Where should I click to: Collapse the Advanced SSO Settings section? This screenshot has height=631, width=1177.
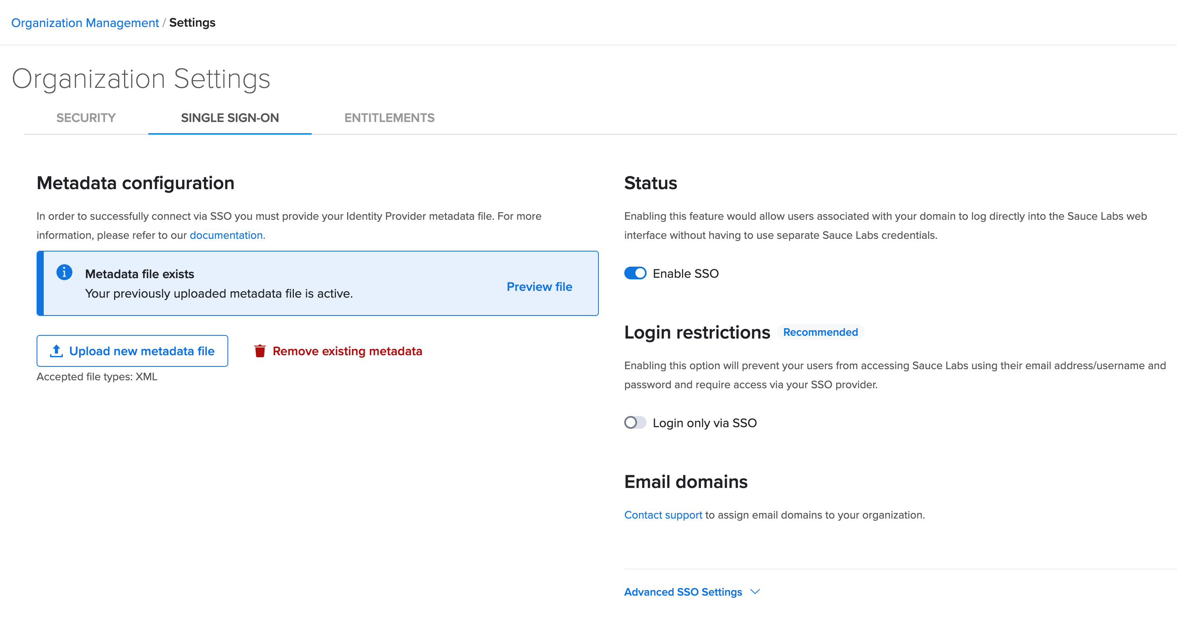(683, 592)
